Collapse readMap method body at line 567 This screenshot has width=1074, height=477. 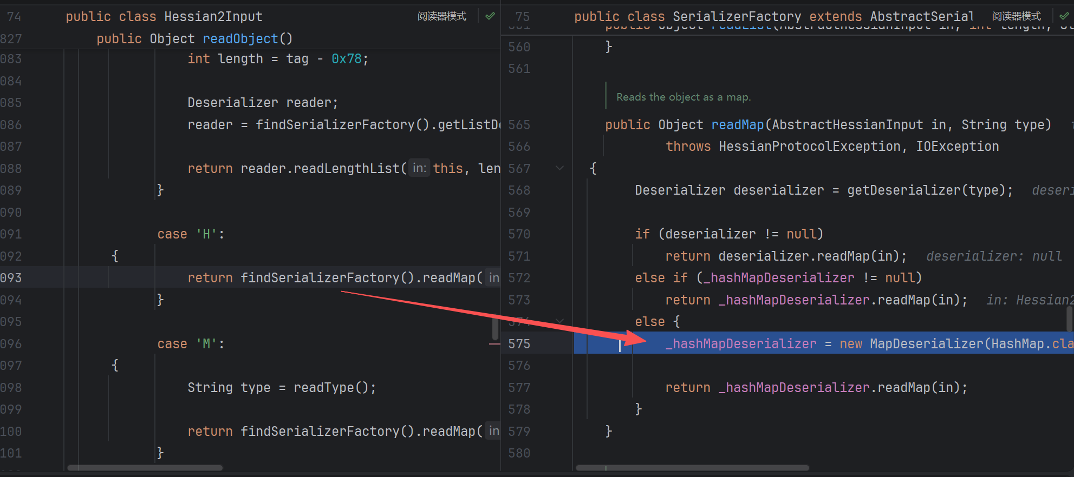[560, 168]
